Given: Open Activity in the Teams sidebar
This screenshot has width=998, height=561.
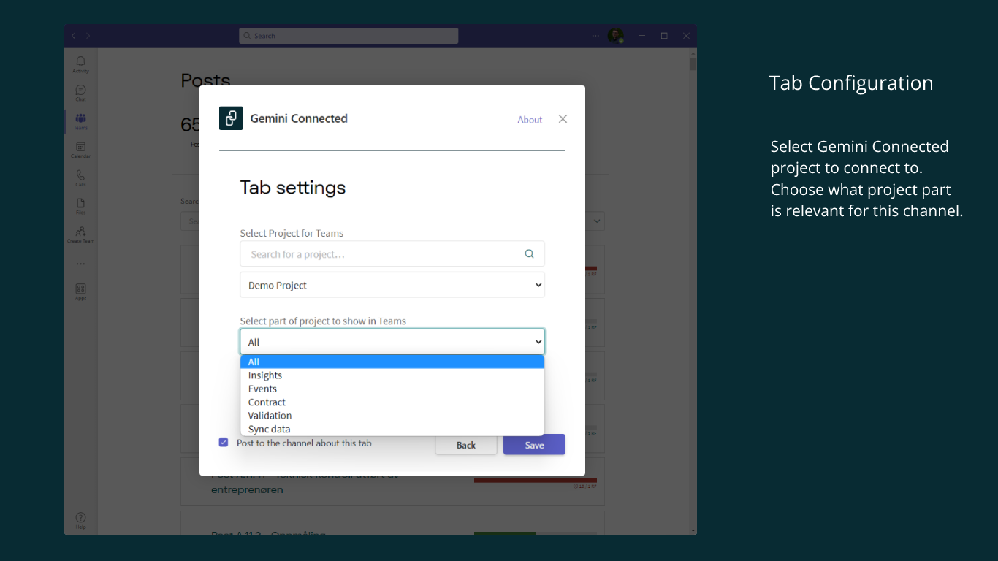Looking at the screenshot, I should point(80,64).
